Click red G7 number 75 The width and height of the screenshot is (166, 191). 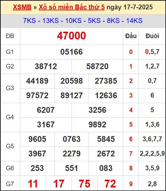coord(84,184)
